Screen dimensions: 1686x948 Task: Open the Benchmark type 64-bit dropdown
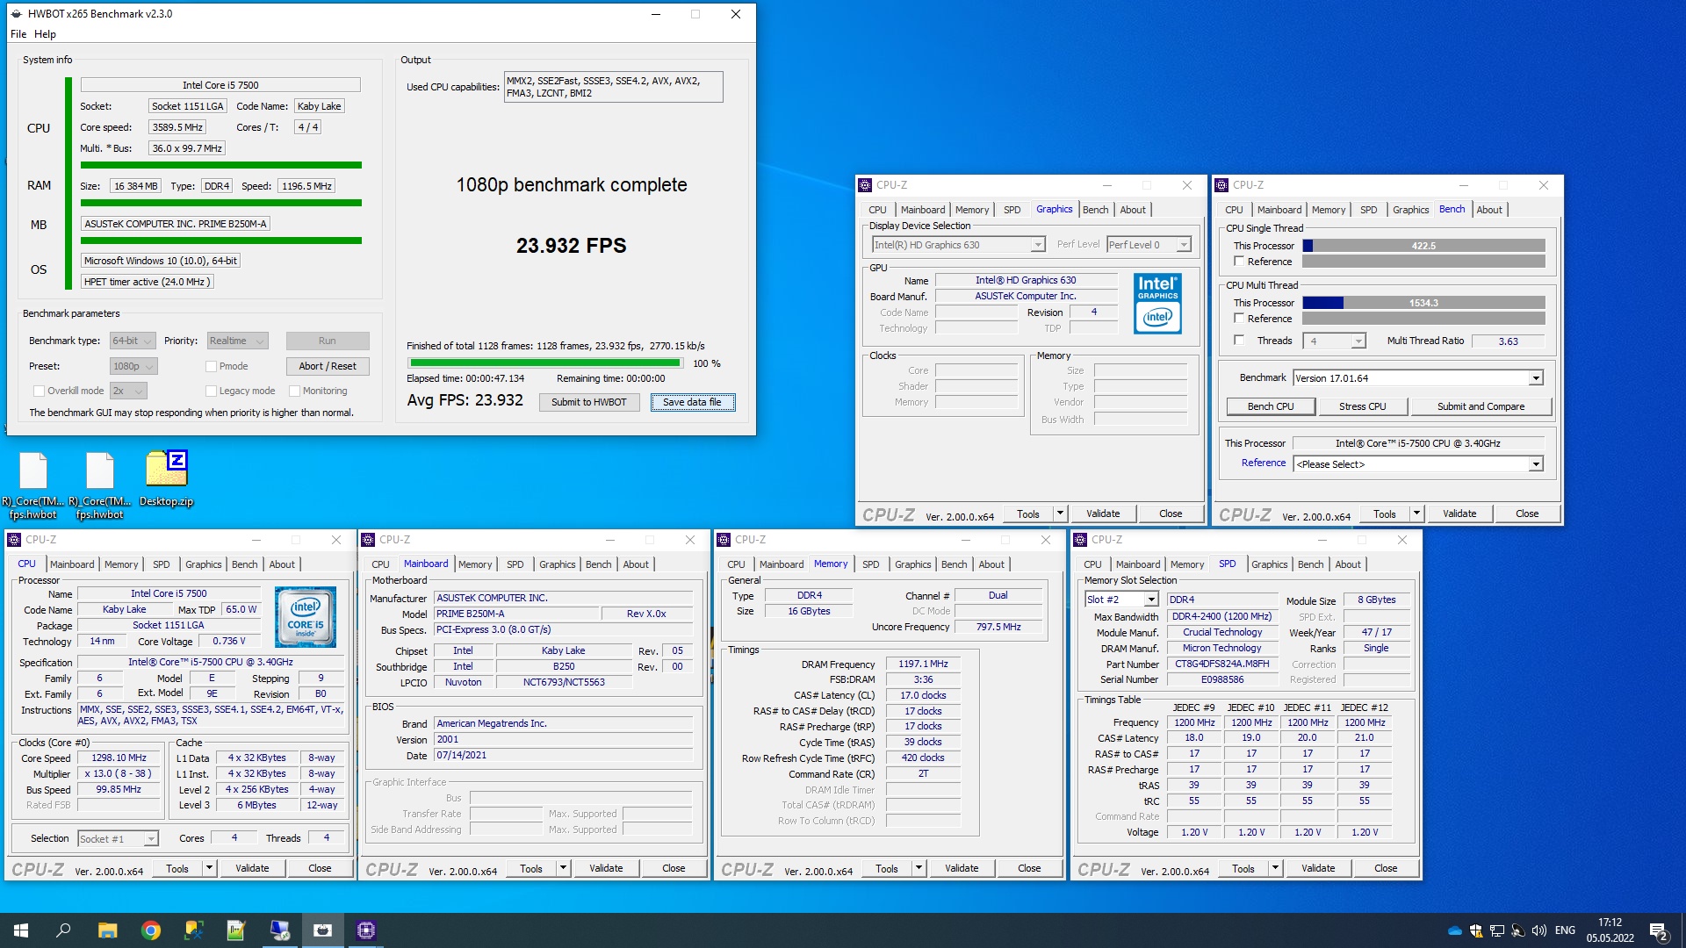(133, 341)
